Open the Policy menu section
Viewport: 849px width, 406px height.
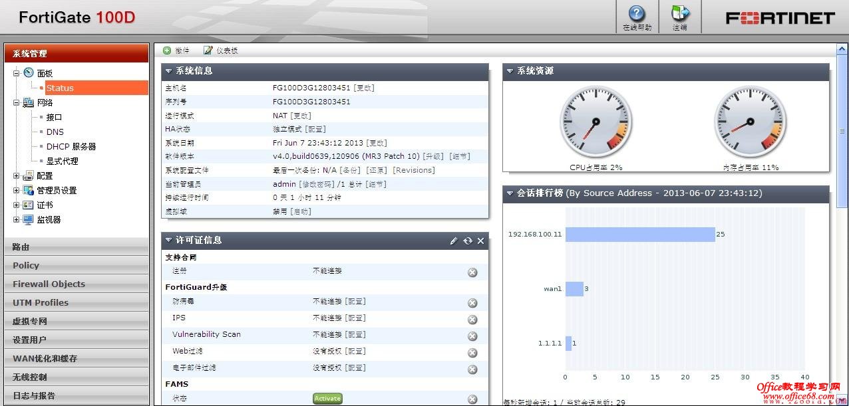pos(77,265)
